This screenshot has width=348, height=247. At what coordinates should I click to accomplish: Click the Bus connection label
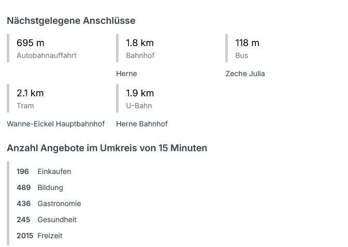point(241,55)
